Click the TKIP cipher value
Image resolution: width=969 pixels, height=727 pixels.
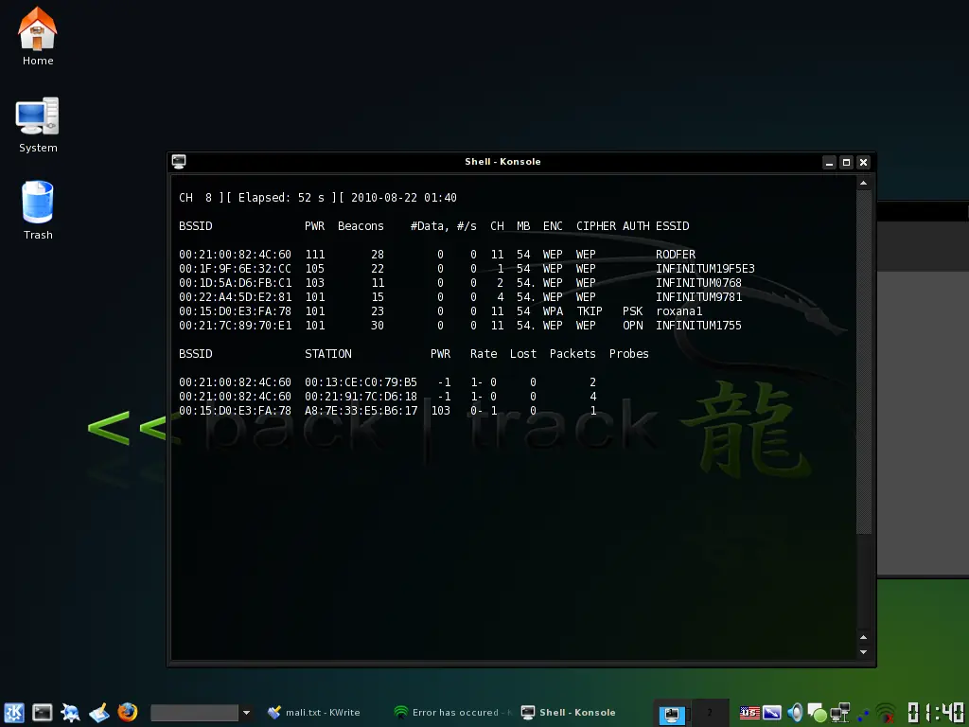pos(589,310)
